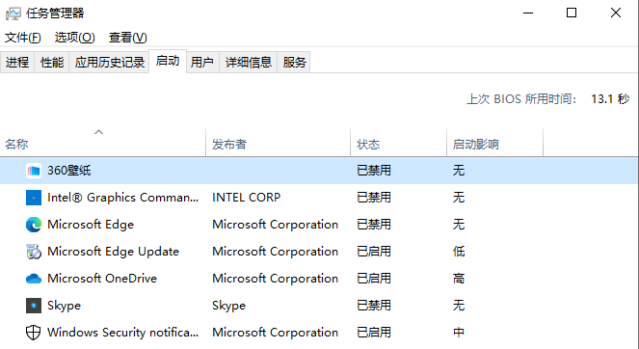Image resolution: width=639 pixels, height=349 pixels.
Task: Select the Microsoft Edge icon
Action: (x=34, y=225)
